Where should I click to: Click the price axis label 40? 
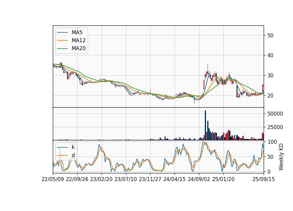[270, 55]
